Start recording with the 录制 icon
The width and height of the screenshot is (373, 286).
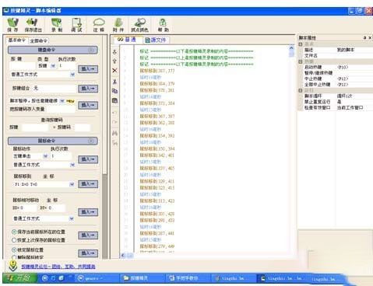(x=57, y=25)
